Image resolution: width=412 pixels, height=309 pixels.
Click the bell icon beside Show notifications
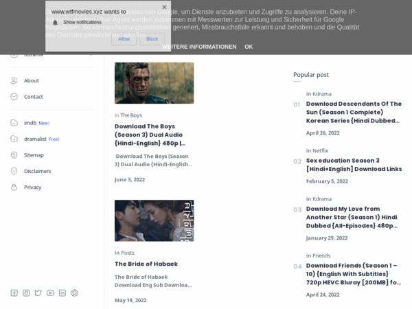pyautogui.click(x=55, y=23)
